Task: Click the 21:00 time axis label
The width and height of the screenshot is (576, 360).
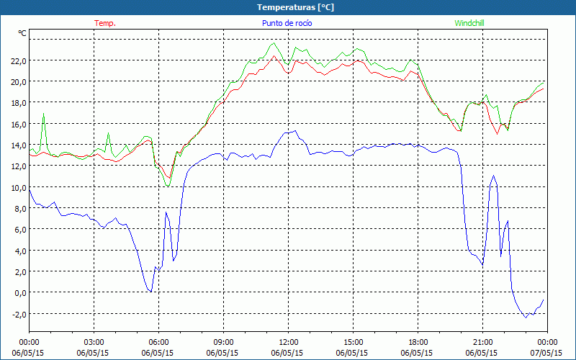Action: pyautogui.click(x=482, y=343)
